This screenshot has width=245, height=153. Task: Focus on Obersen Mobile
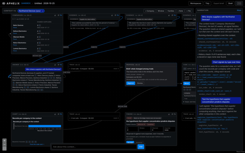click(15, 39)
